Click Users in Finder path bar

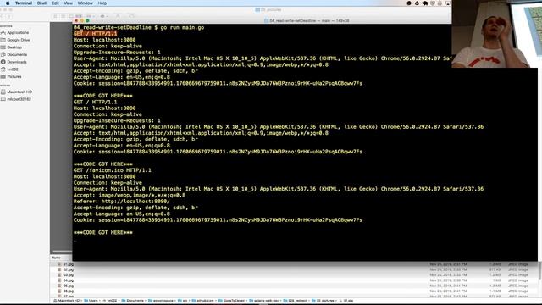tap(93, 301)
